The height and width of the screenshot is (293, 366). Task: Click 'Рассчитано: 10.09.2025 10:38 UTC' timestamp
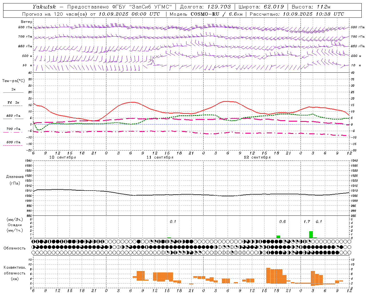point(297,14)
